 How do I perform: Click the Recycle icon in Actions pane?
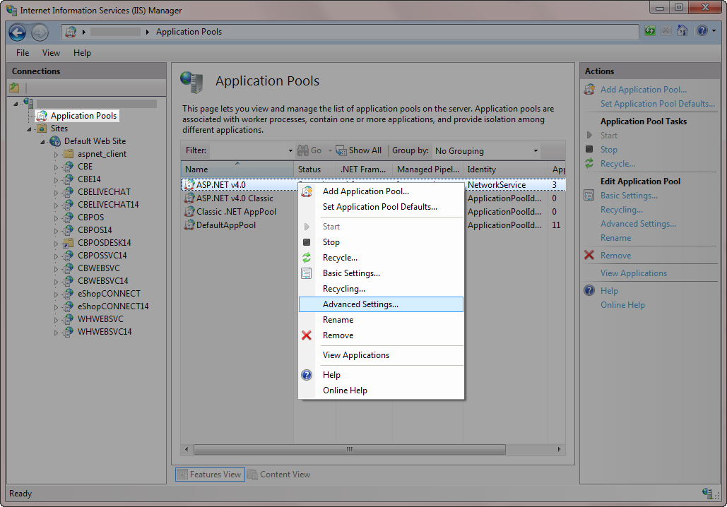(x=589, y=164)
